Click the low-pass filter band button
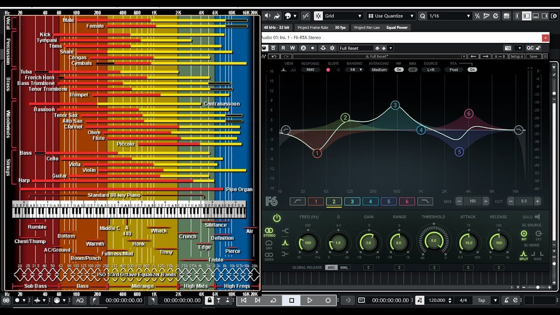This screenshot has width=560, height=315. tap(425, 201)
